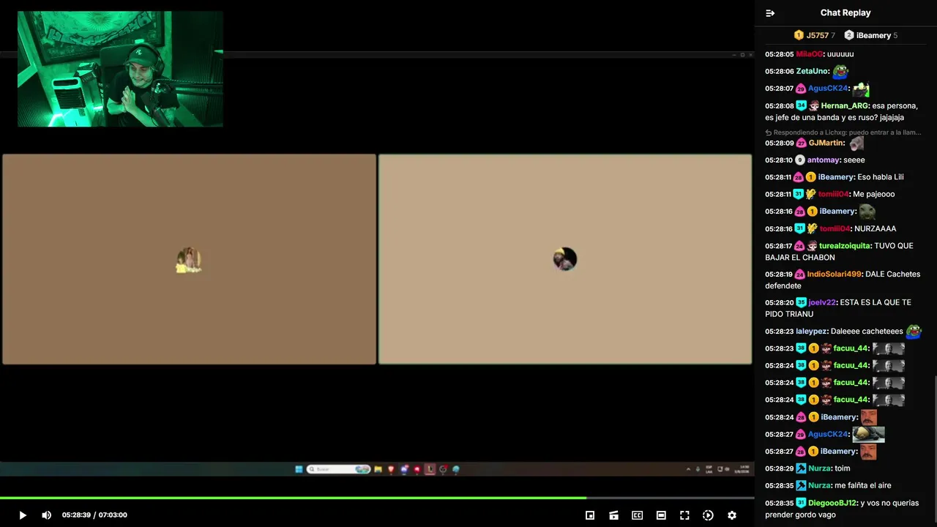Click the emote in AgusCK24's 05:28:07 message

(861, 89)
